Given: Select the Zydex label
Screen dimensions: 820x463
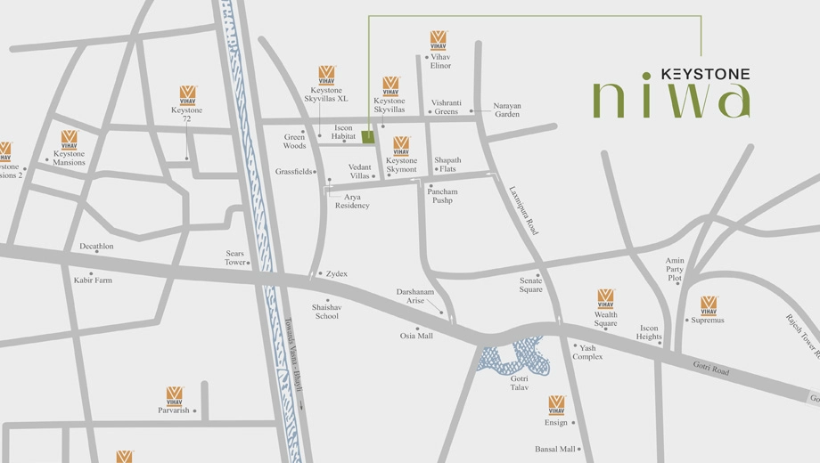Looking at the screenshot, I should (x=336, y=274).
